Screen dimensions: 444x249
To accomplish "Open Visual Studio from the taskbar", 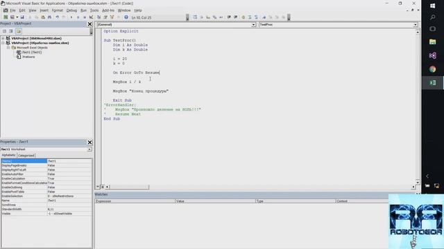I will coord(433,55).
